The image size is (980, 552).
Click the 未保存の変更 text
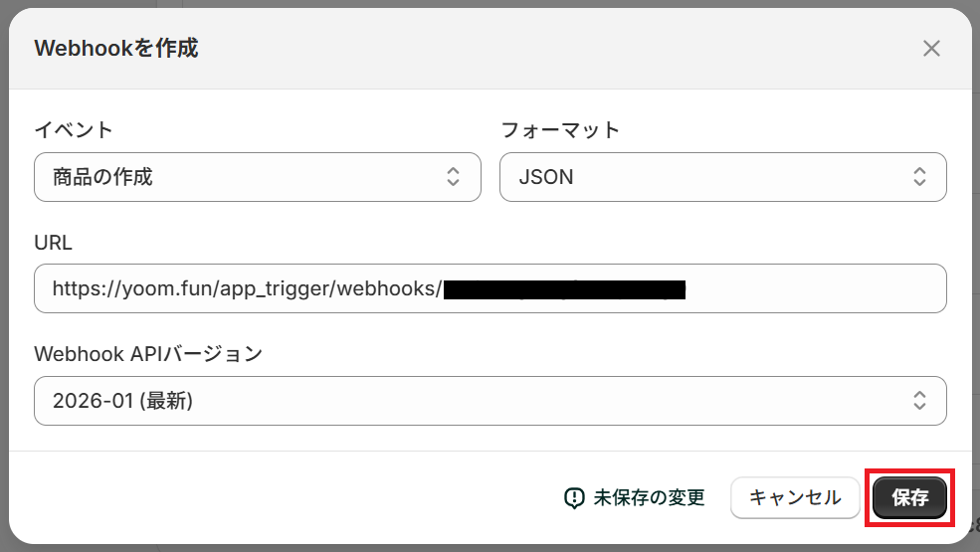[649, 498]
